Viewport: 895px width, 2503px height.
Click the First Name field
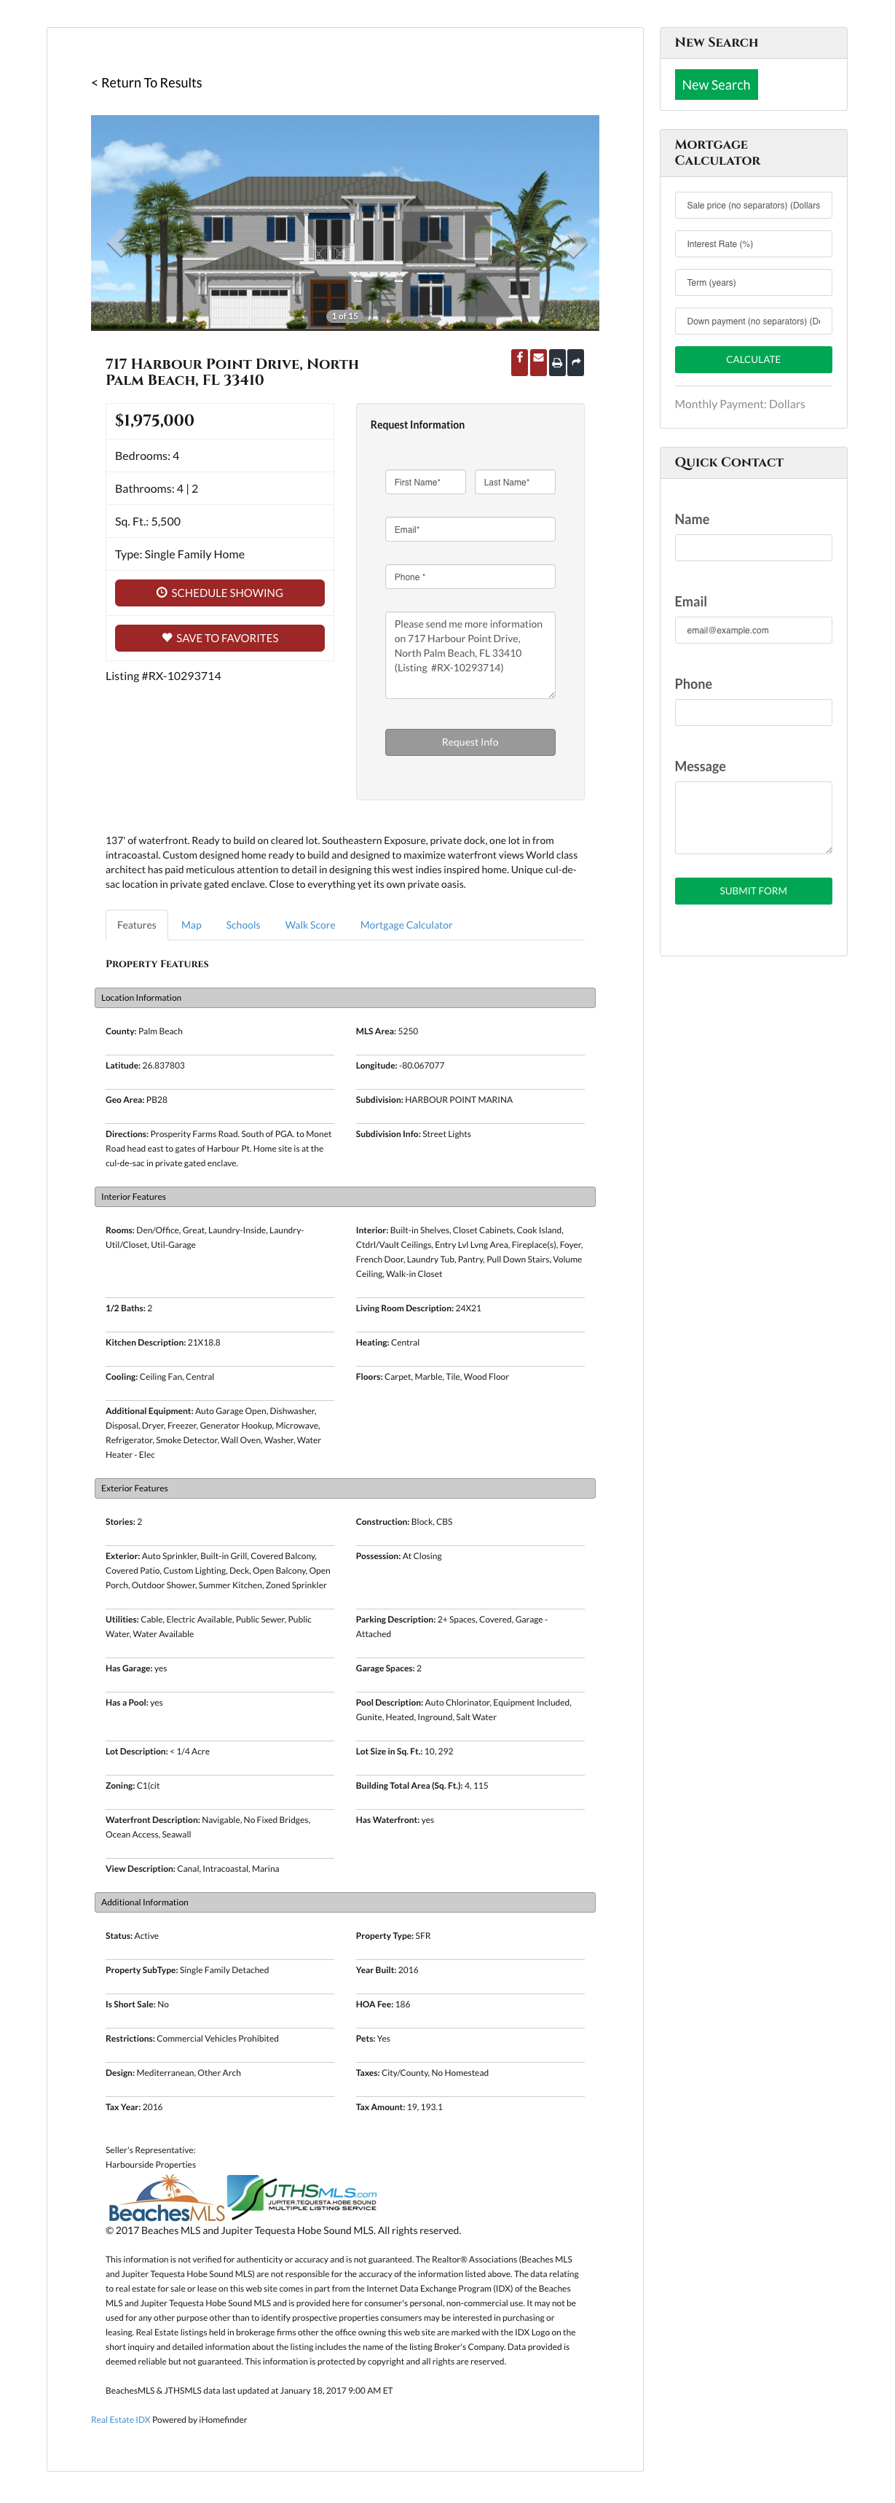tap(425, 482)
